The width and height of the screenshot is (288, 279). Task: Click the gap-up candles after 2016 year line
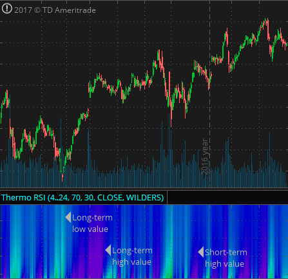coord(216,60)
